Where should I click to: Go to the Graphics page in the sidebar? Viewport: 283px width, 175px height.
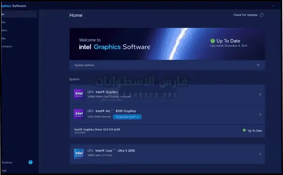click(8, 30)
